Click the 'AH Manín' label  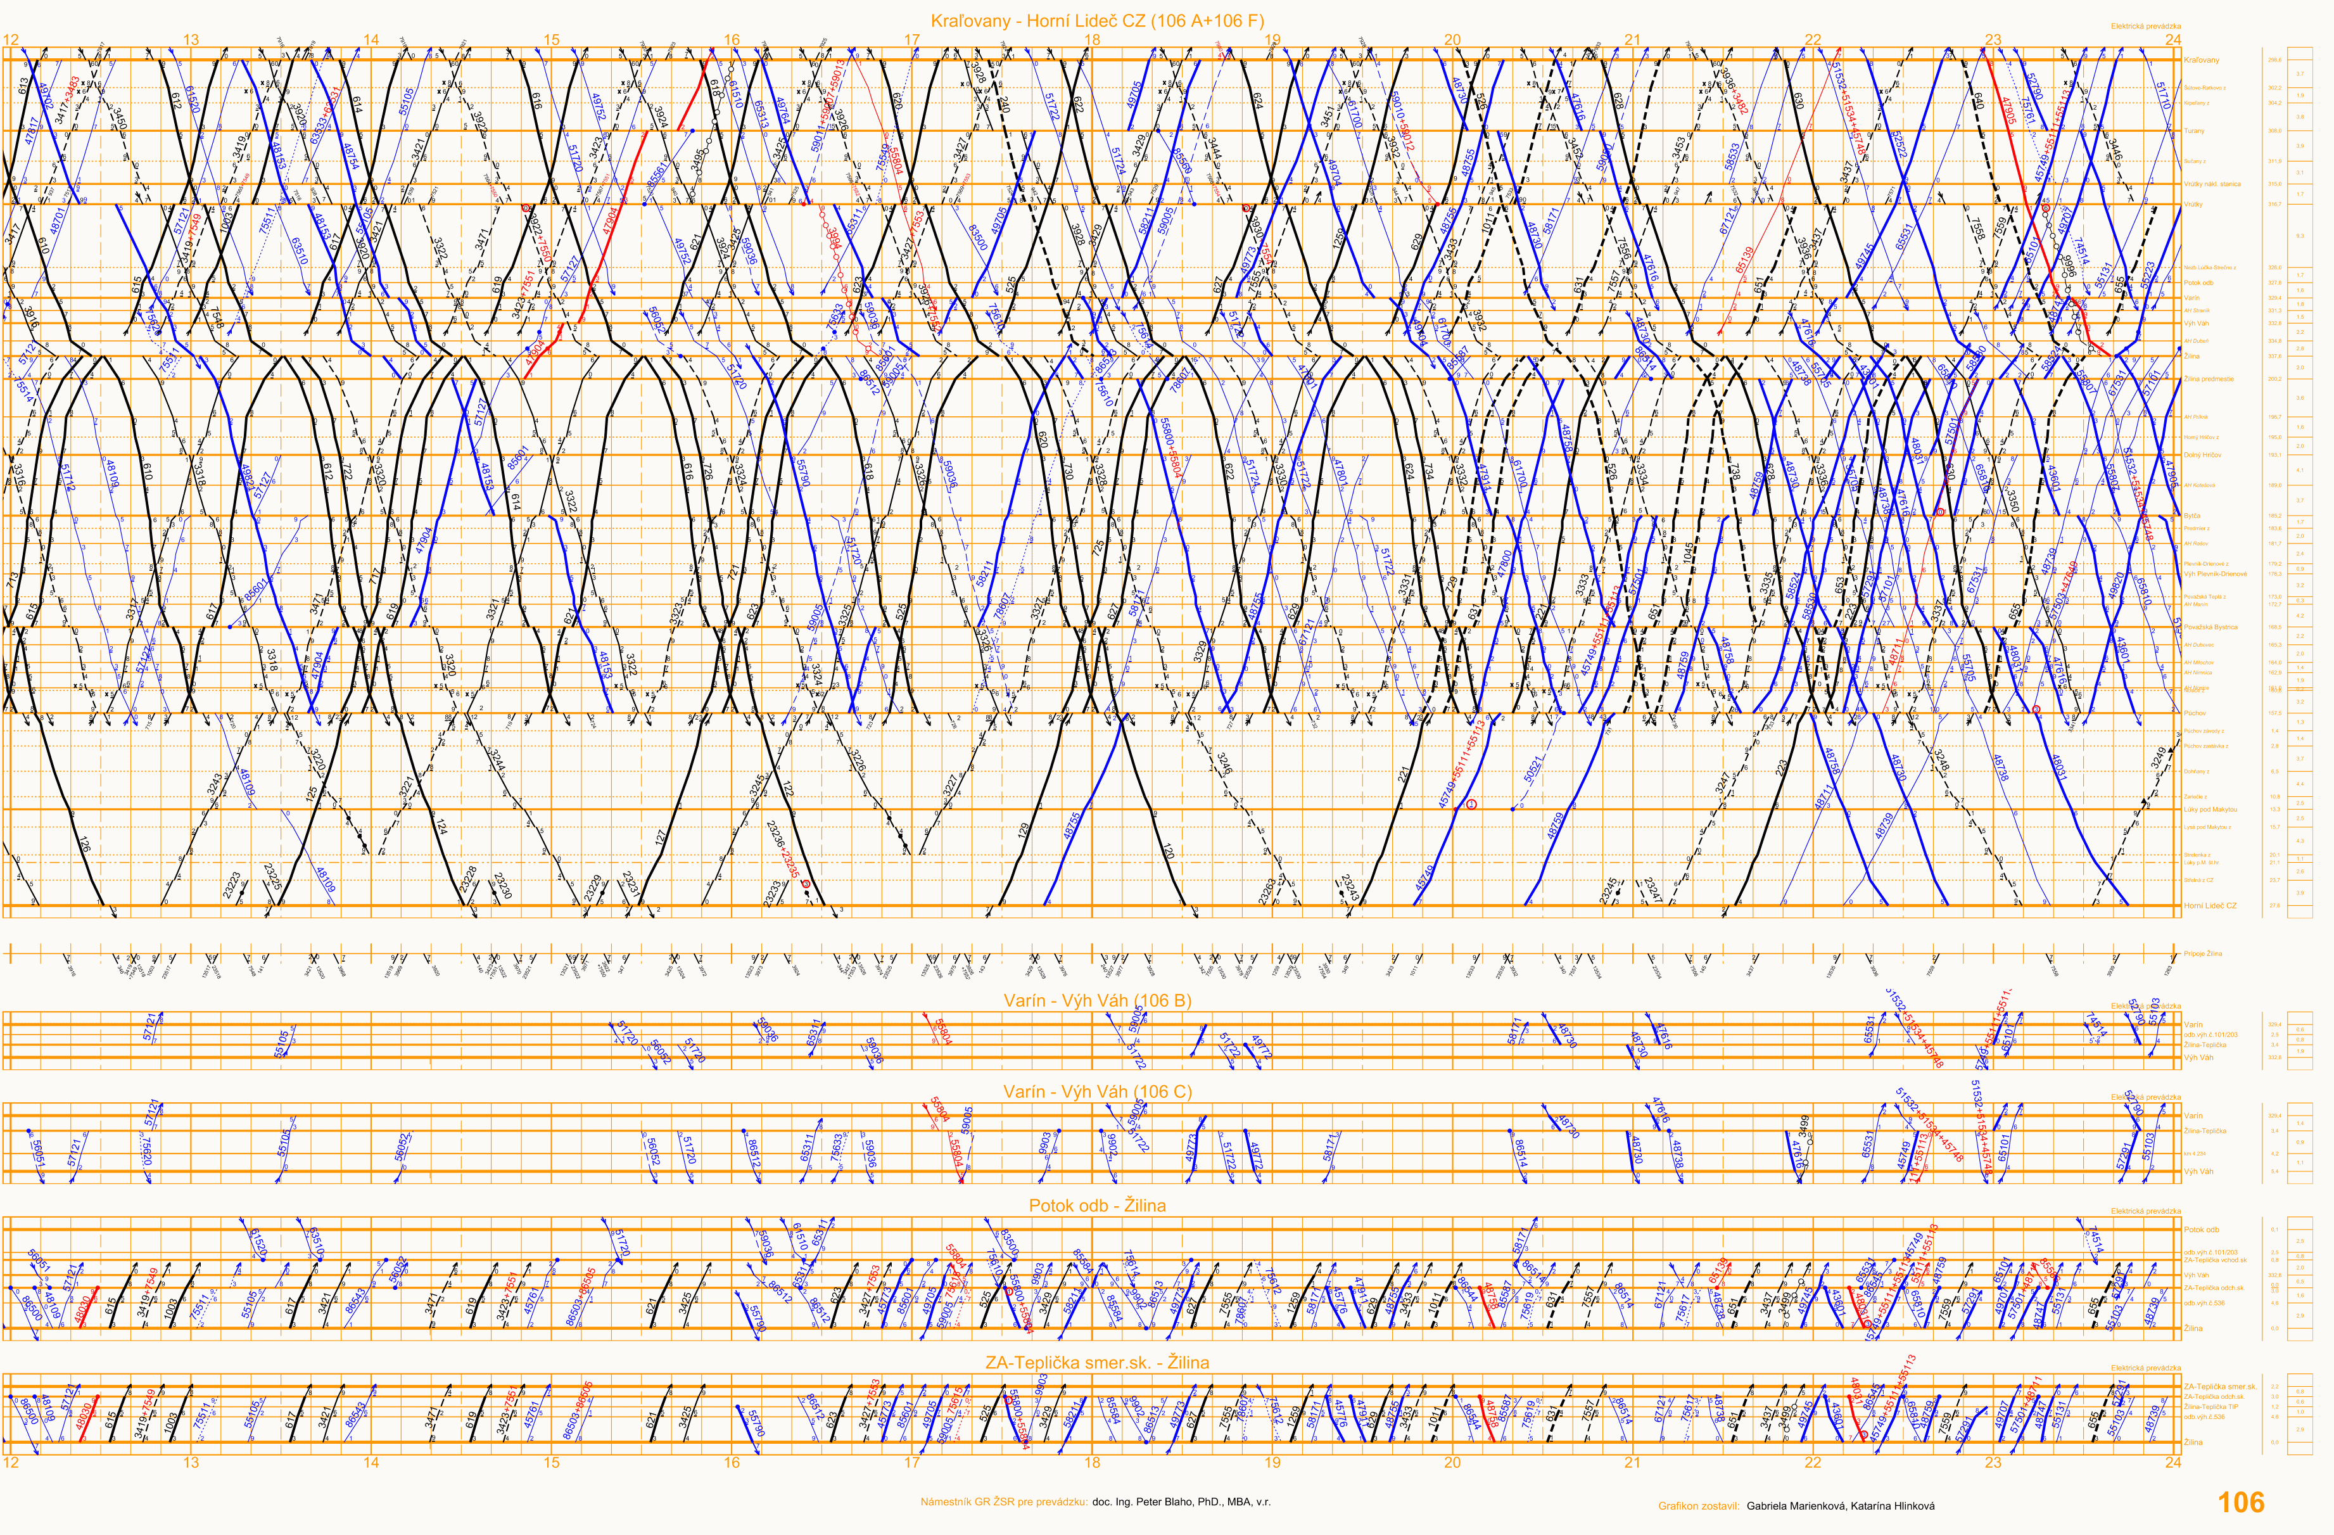pos(2196,604)
